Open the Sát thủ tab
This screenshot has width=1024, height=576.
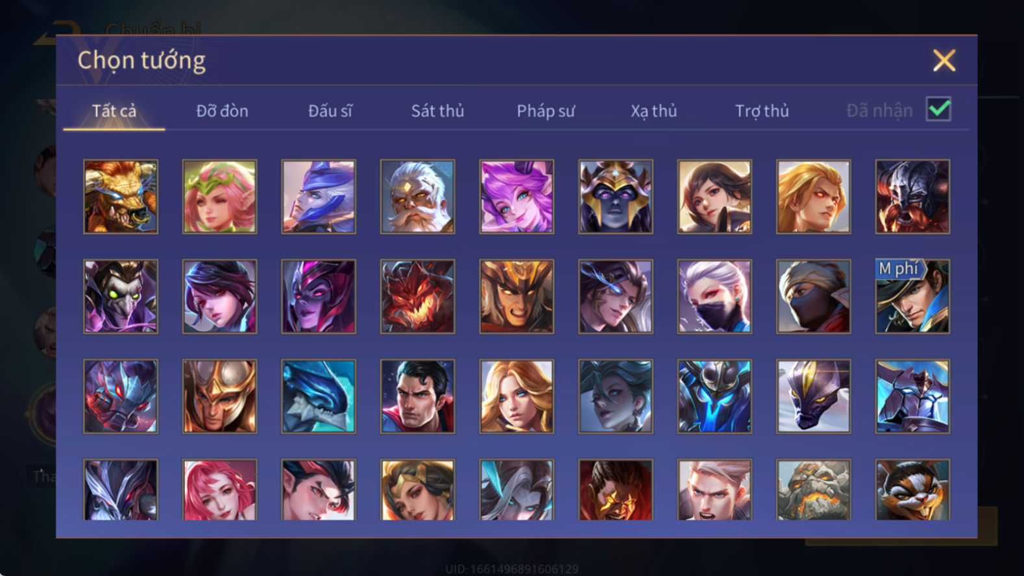[437, 111]
